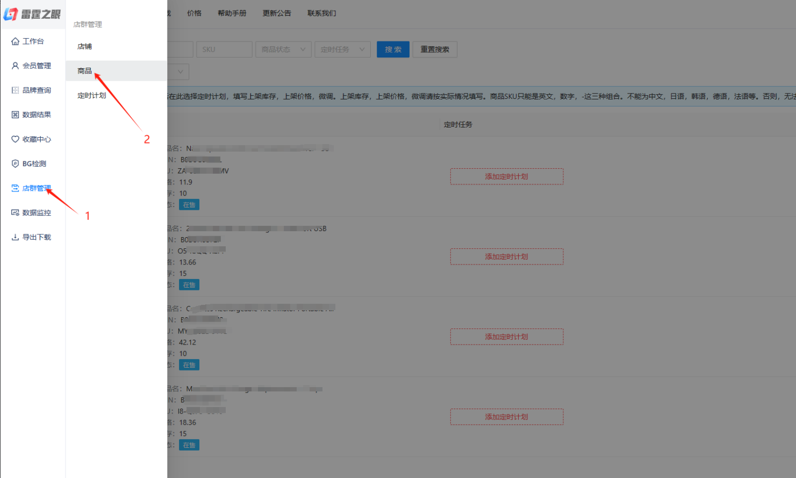The width and height of the screenshot is (796, 478).
Task: Click the 重置搜索 button
Action: 435,49
